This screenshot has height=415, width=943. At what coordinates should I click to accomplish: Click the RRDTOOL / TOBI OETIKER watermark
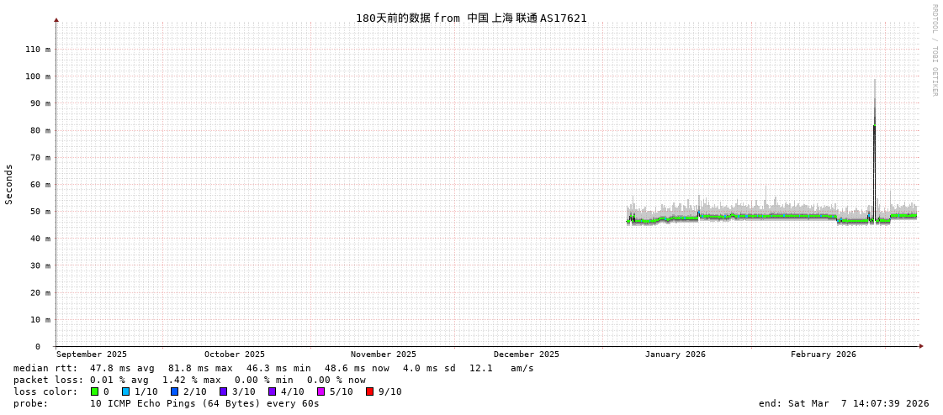pyautogui.click(x=934, y=50)
